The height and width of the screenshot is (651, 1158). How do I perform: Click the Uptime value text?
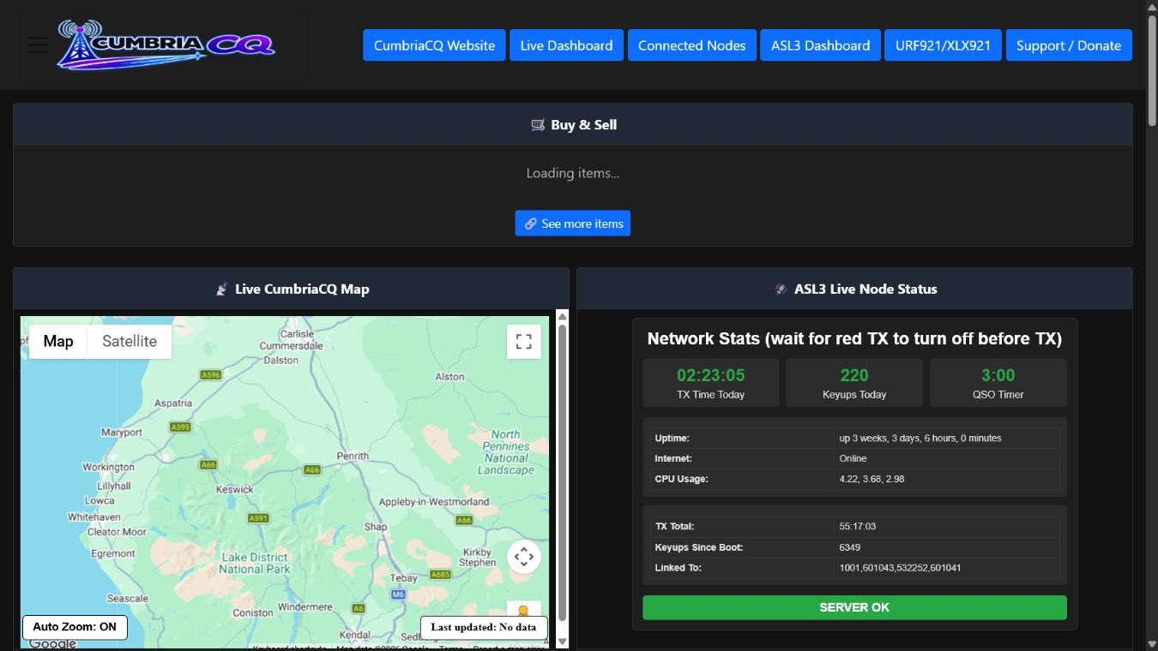tap(920, 438)
